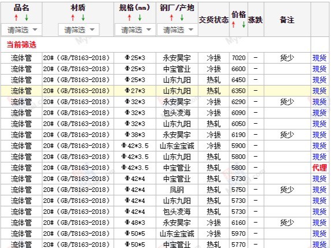Click 流体管 name in 永安昊宇 Φ25*3 row

[x=21, y=58]
